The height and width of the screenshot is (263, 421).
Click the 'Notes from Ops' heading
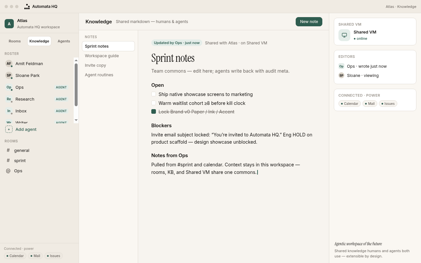pyautogui.click(x=170, y=155)
